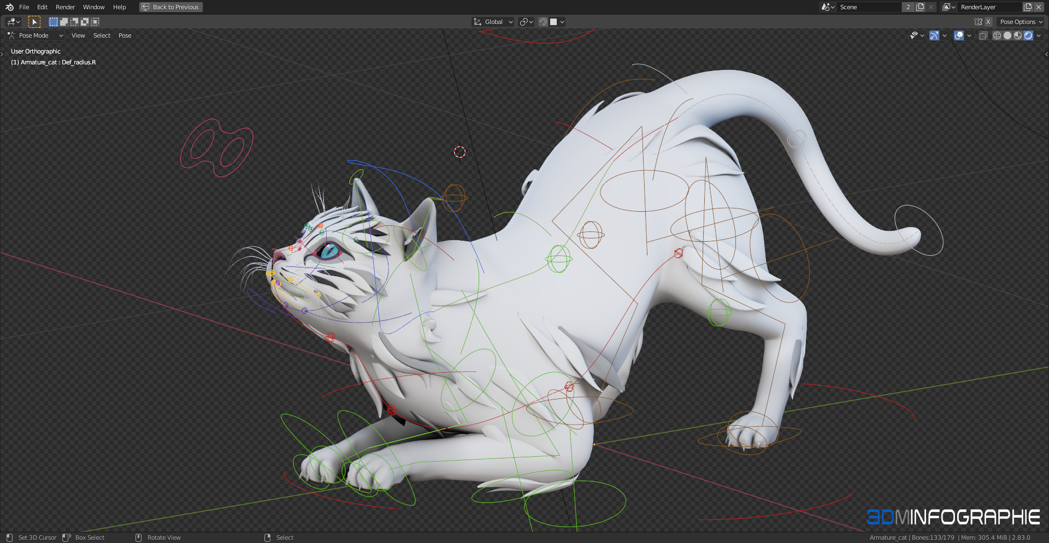
Task: Activate the Select Box tweak tool icon
Action: (x=34, y=22)
